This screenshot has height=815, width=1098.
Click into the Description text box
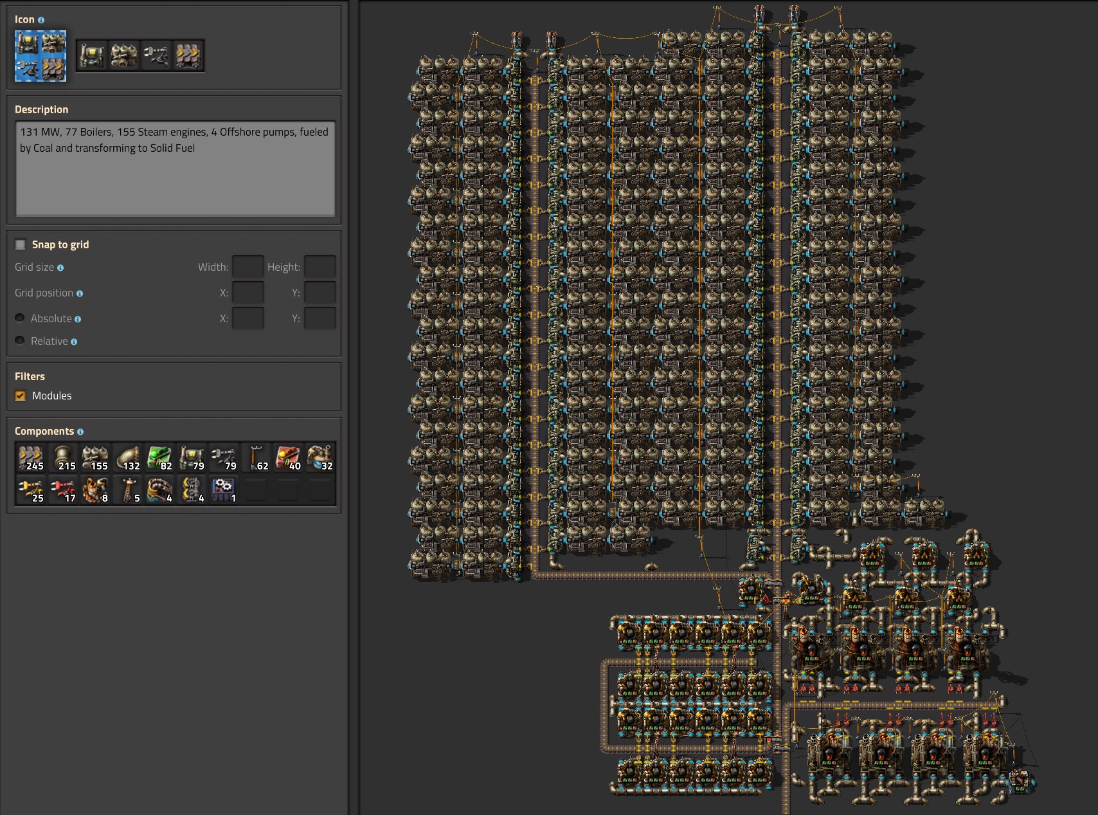pos(175,169)
